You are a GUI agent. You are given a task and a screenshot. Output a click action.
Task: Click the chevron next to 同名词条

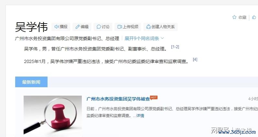162,38
